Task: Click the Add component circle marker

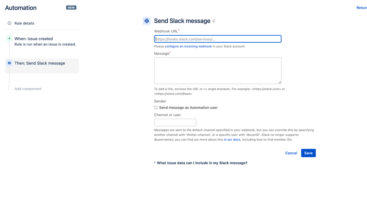Action: click(9, 89)
